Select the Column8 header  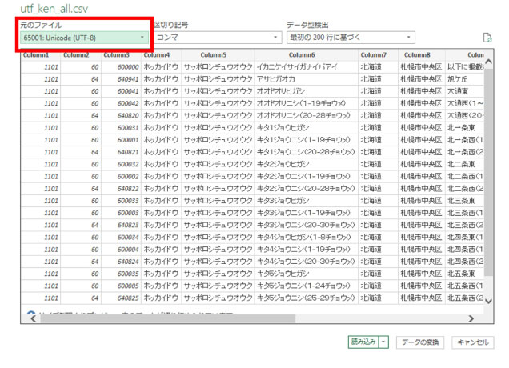422,55
